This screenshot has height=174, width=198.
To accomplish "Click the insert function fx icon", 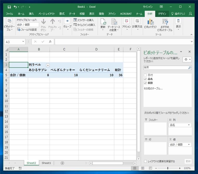I will tap(50, 42).
